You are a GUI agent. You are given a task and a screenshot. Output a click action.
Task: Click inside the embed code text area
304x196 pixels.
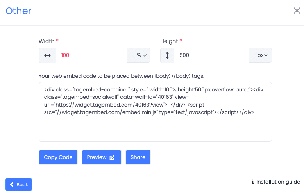[x=155, y=112]
